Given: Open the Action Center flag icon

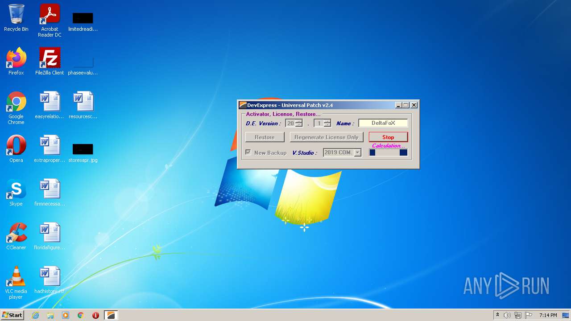Looking at the screenshot, I should click(x=529, y=315).
